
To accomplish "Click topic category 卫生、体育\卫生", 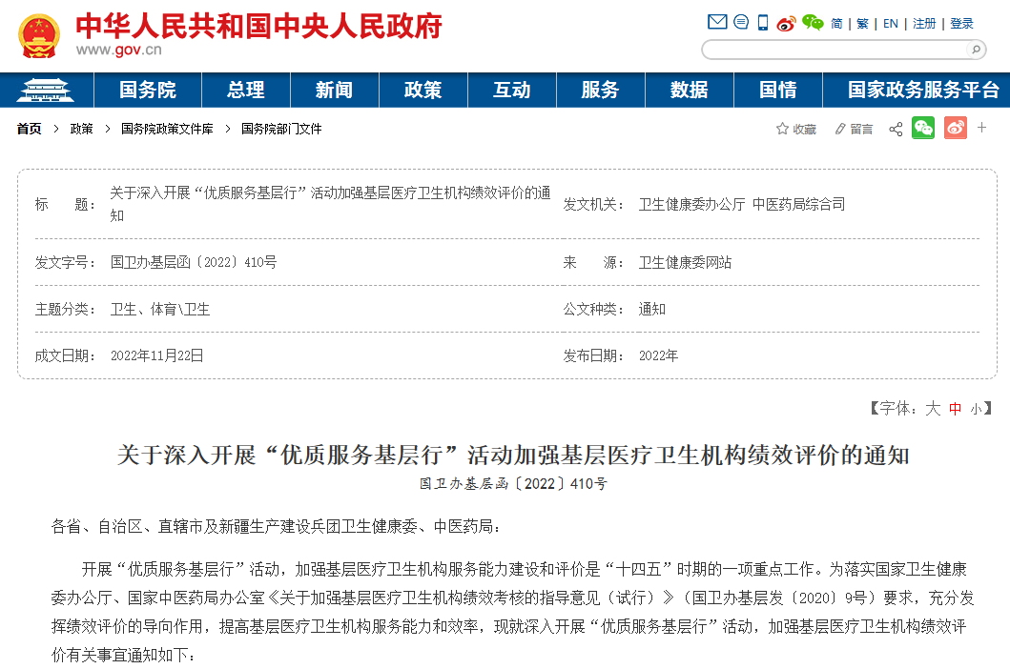I will [x=159, y=309].
